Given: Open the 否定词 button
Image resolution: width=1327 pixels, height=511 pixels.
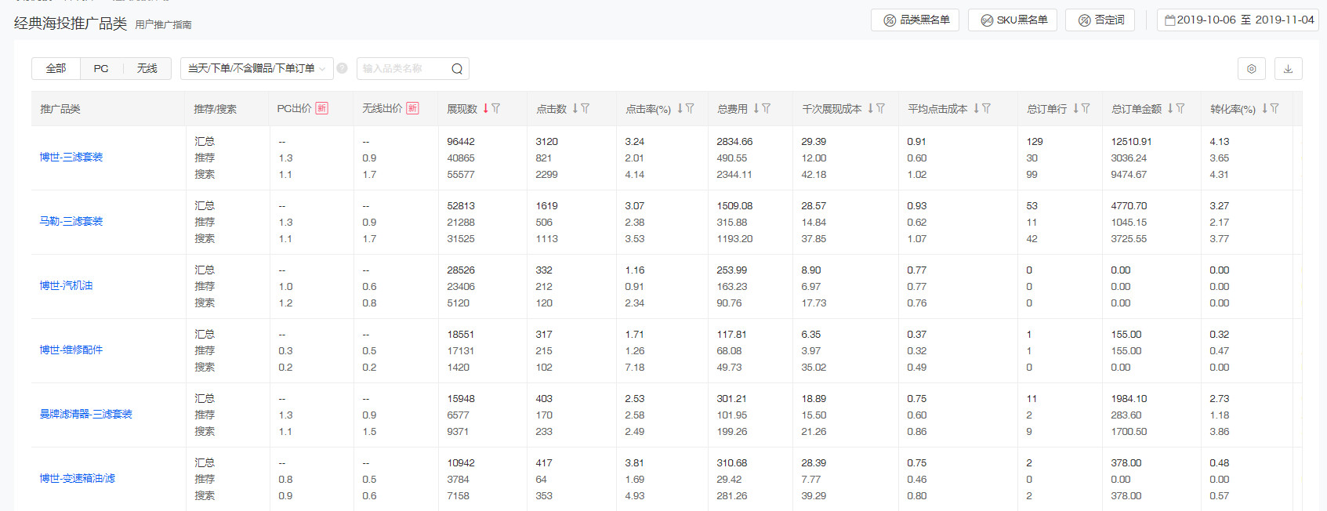Looking at the screenshot, I should click(1100, 20).
